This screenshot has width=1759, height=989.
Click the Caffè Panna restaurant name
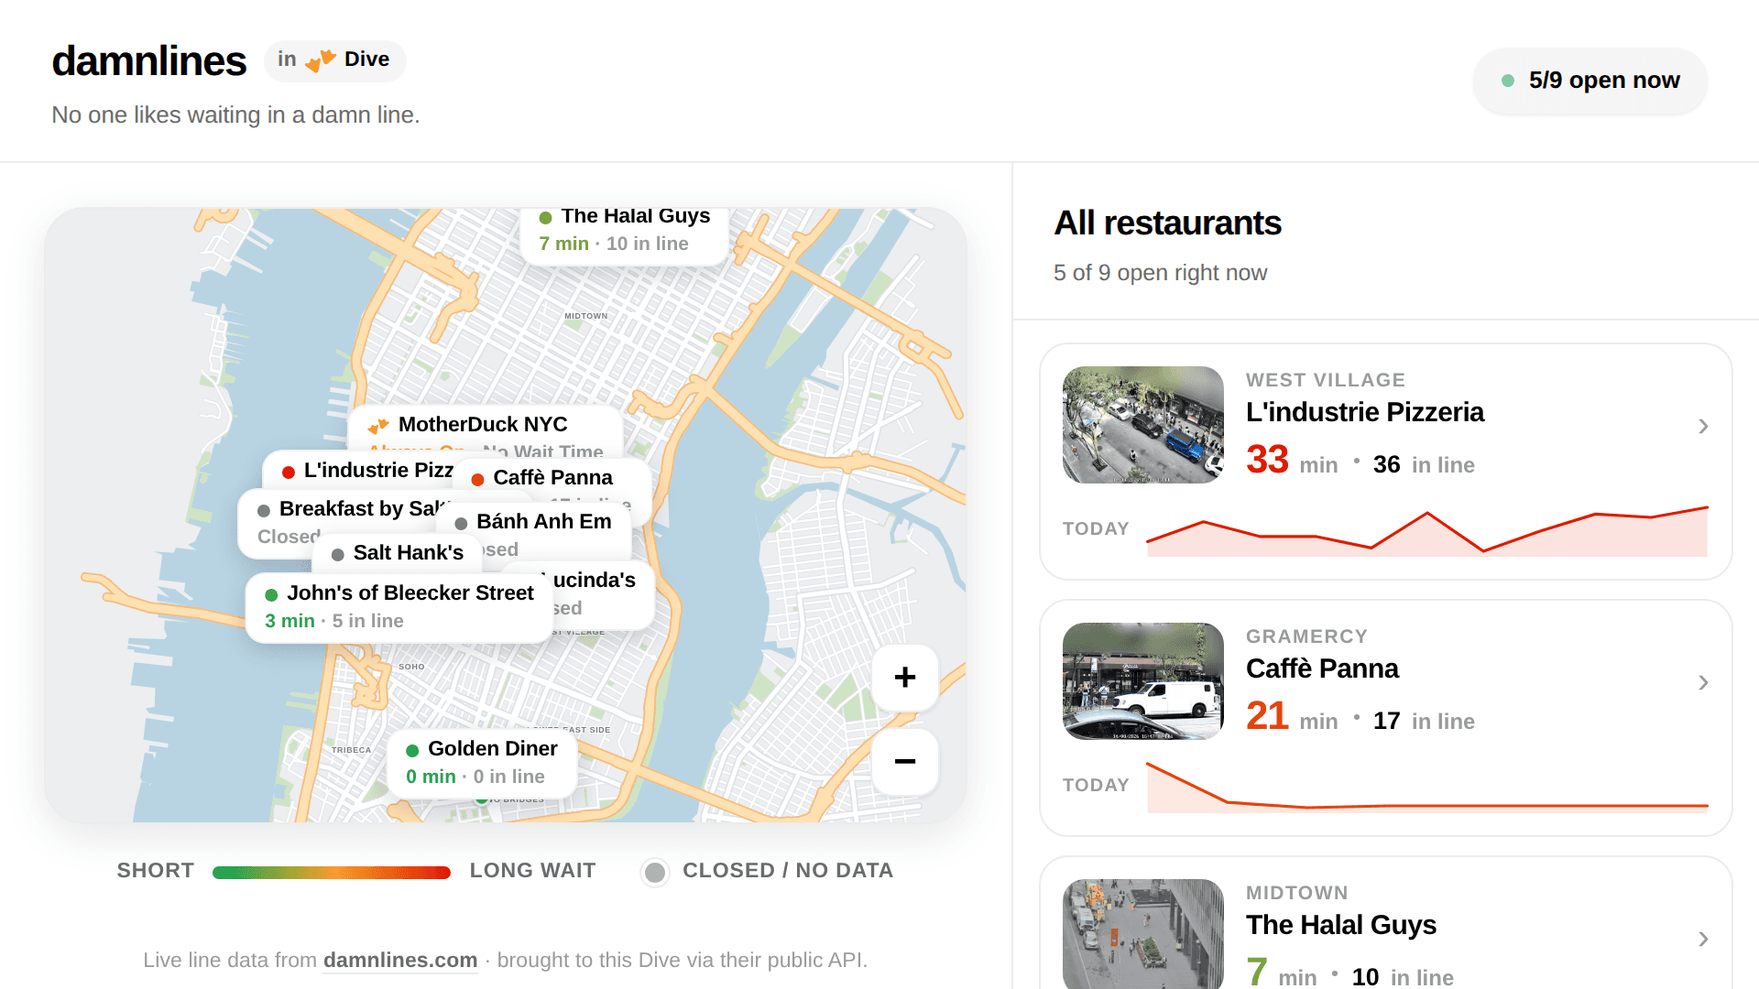[1322, 668]
